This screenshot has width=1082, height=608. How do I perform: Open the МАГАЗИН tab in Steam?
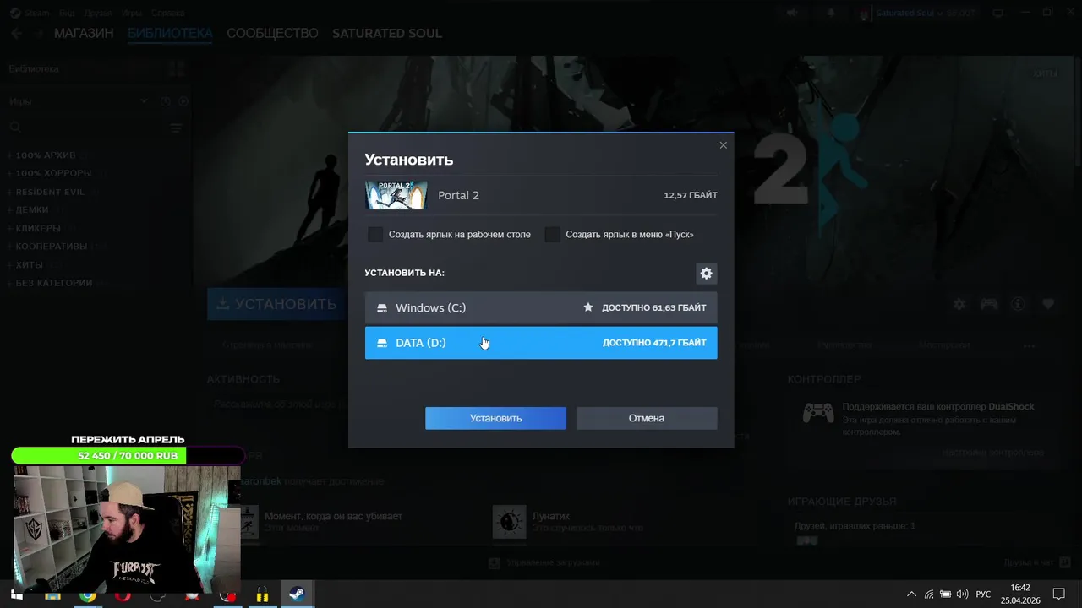point(84,34)
